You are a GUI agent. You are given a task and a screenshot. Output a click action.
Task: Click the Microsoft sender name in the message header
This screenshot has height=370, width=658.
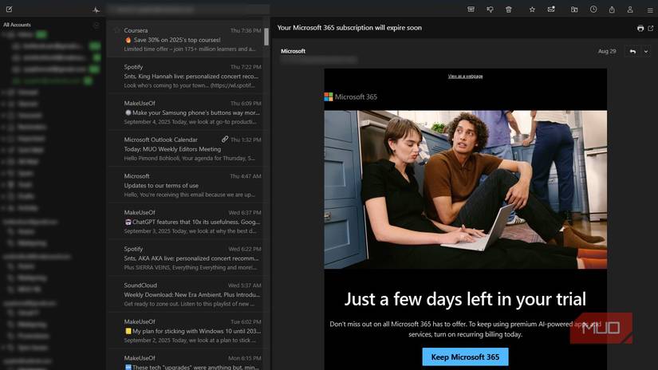(293, 51)
